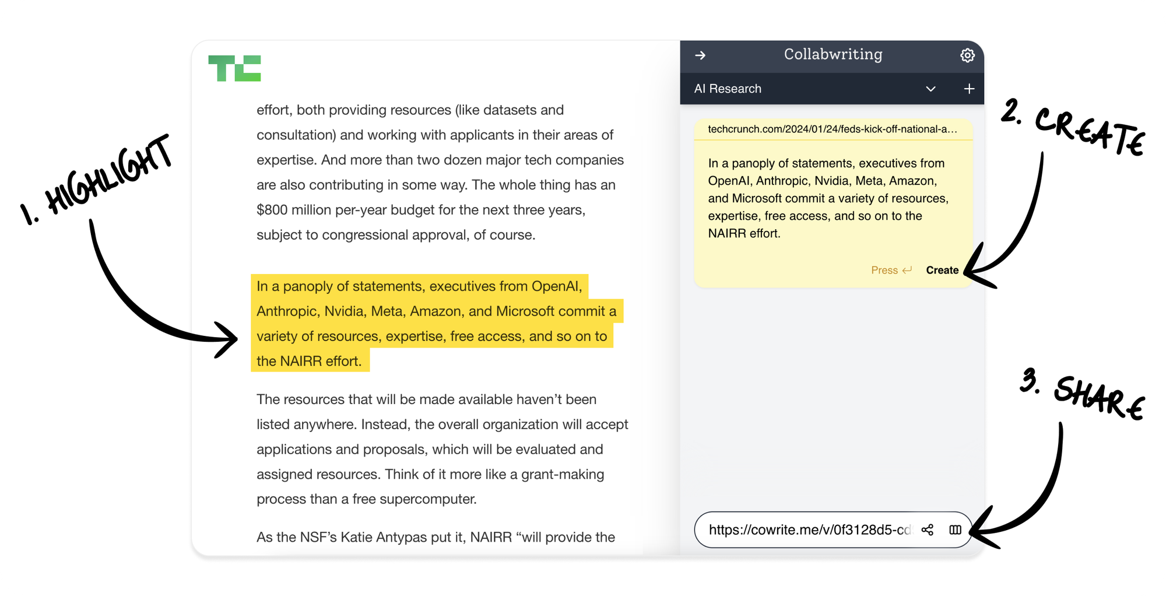Click the "Press" hint text on the card
Image resolution: width=1166 pixels, height=596 pixels.
(884, 270)
